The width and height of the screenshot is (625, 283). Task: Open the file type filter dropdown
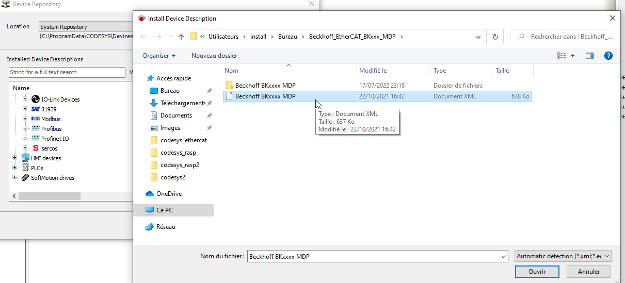click(563, 256)
